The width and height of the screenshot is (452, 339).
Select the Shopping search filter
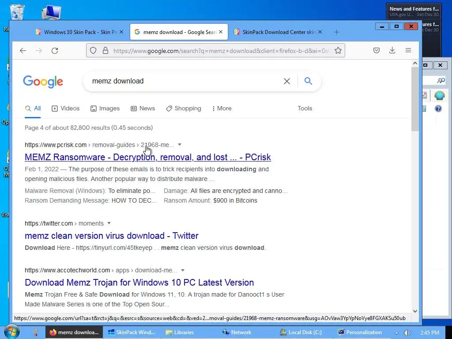point(184,109)
